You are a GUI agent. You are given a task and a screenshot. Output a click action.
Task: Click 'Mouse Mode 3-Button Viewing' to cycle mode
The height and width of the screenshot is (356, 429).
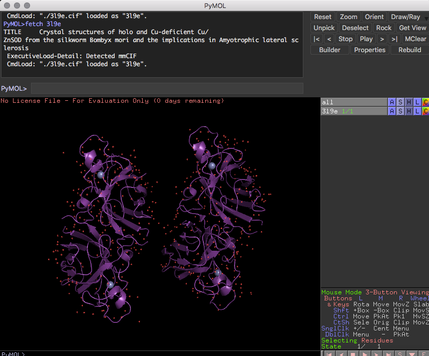pyautogui.click(x=375, y=292)
